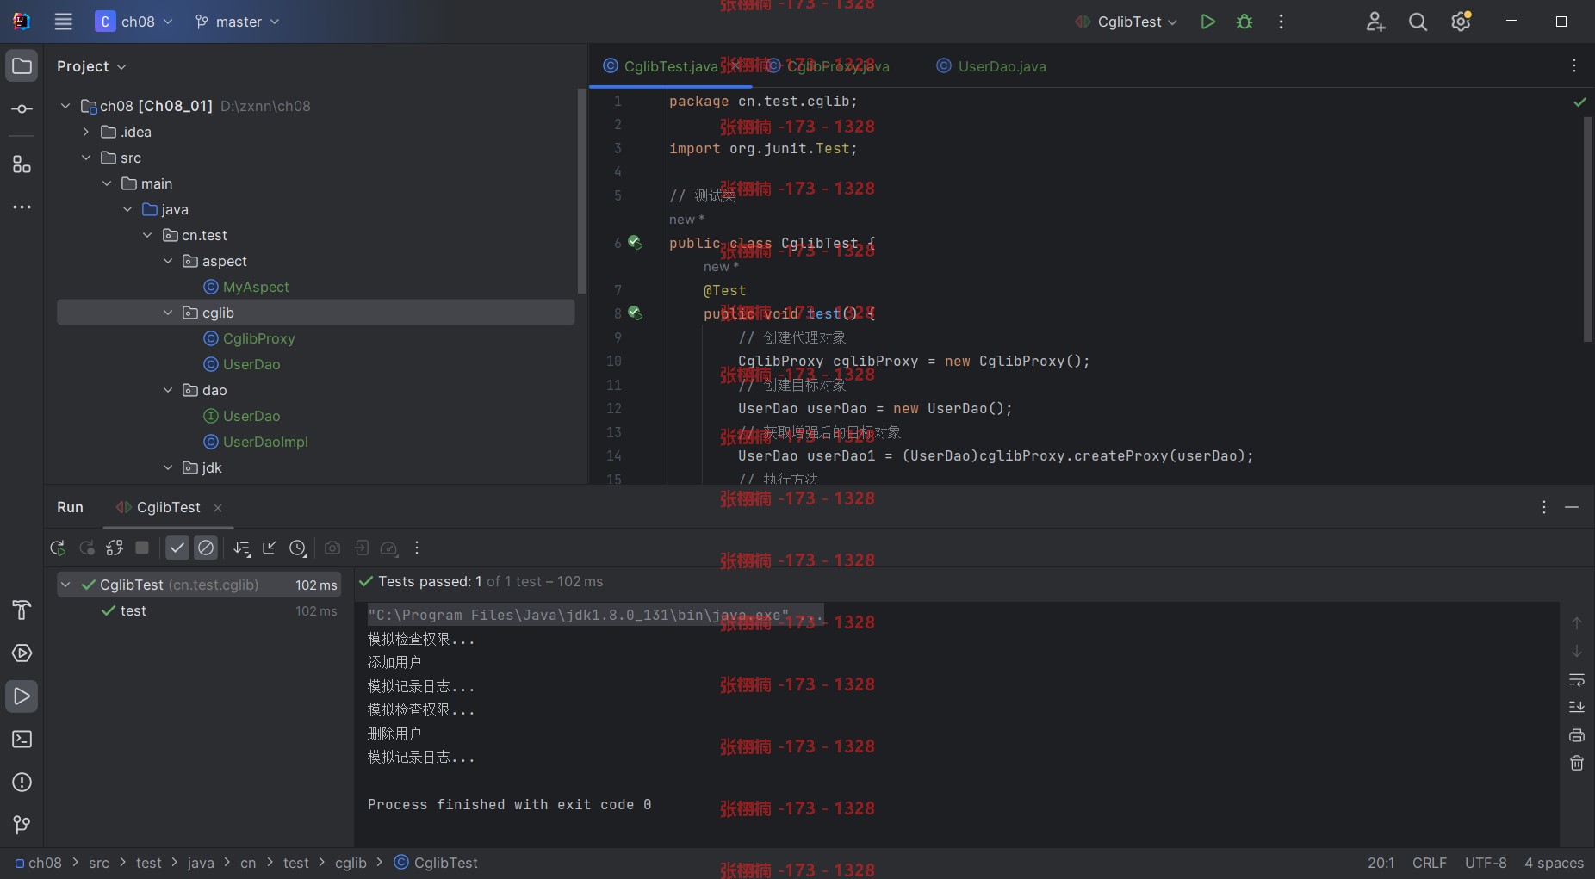Hide the Run tool window

click(x=1572, y=507)
